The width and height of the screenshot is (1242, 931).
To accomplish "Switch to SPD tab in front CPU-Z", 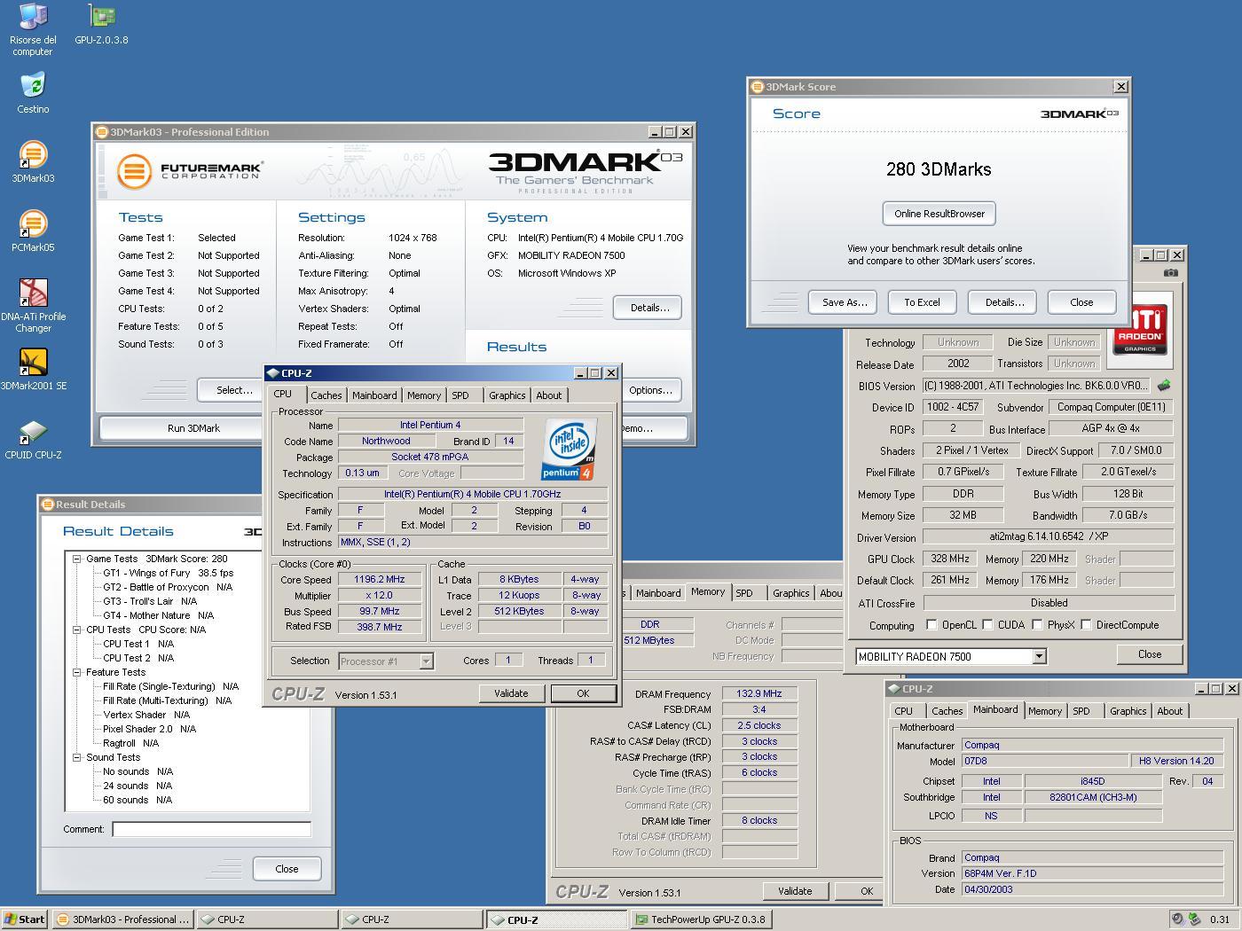I will [x=460, y=395].
